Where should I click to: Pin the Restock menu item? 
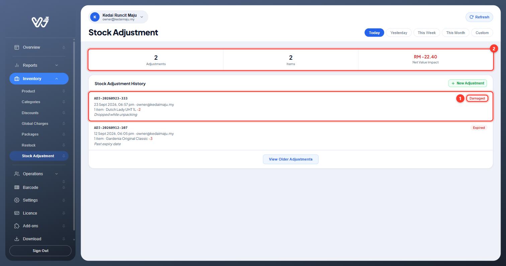coord(64,145)
